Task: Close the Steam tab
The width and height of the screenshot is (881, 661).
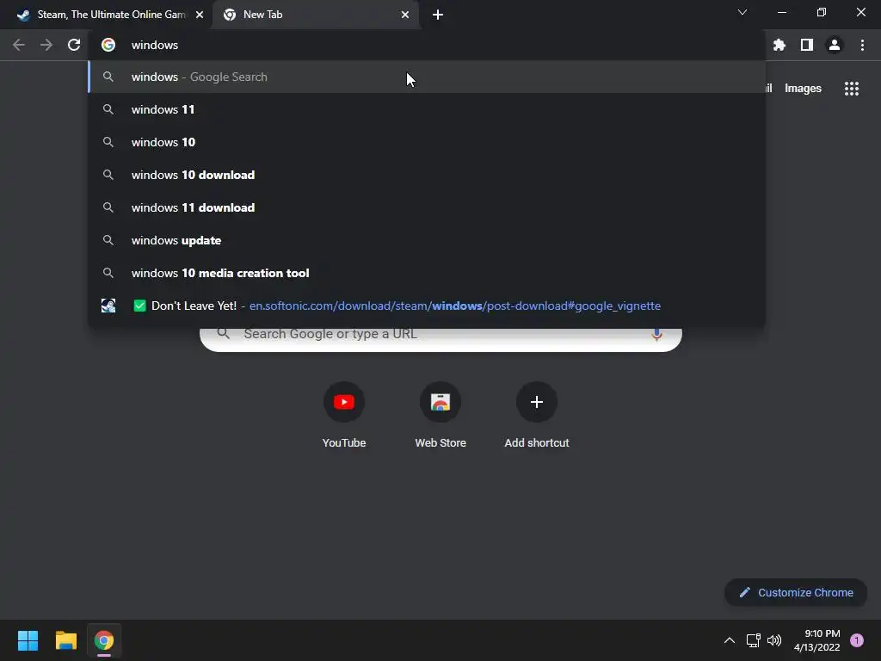Action: [200, 15]
